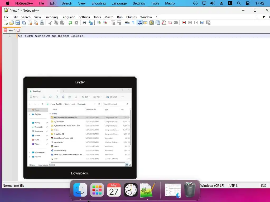Click the Clock icon in the dock
Image resolution: width=270 pixels, height=202 pixels.
coord(131,190)
